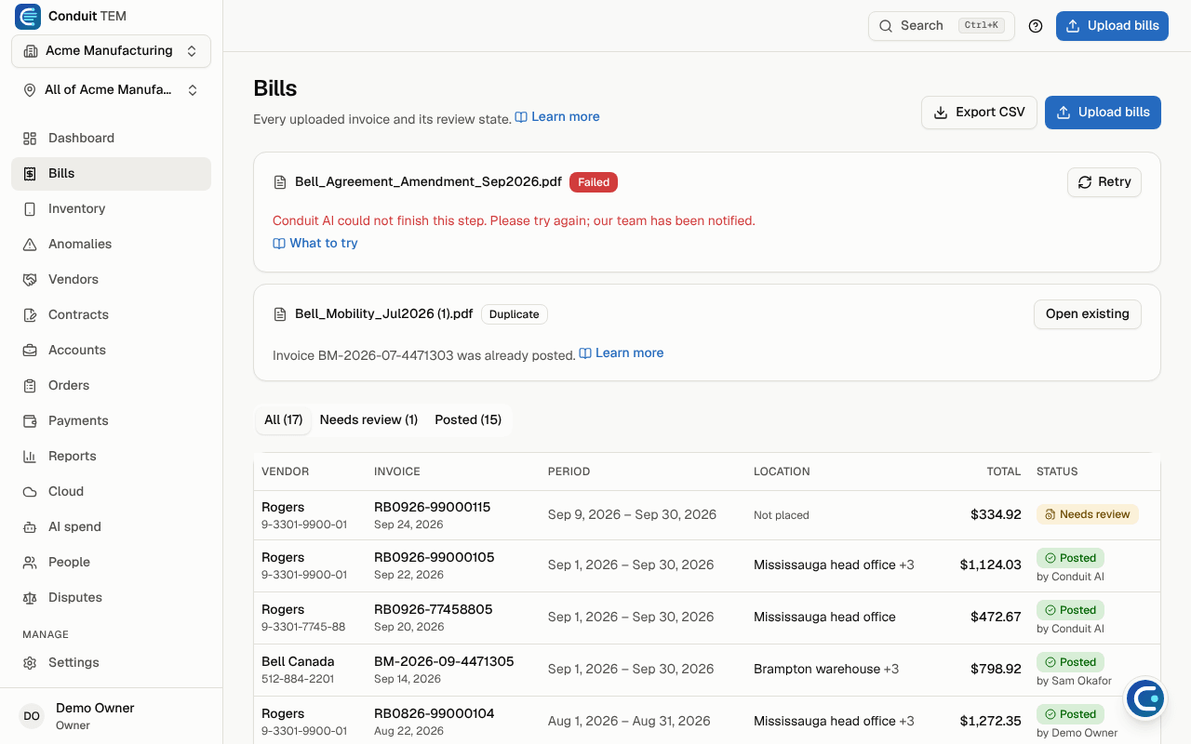Viewport: 1191px width, 744px height.
Task: Click the Export CSV button
Action: [979, 113]
